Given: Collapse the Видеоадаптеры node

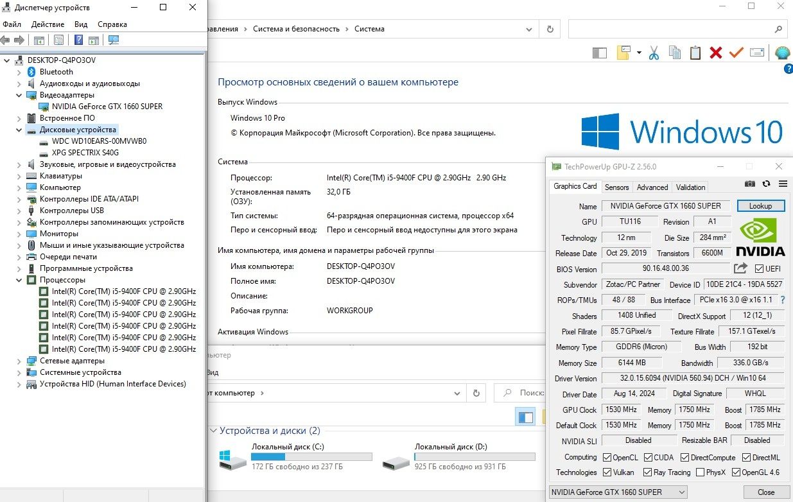Looking at the screenshot, I should 19,95.
